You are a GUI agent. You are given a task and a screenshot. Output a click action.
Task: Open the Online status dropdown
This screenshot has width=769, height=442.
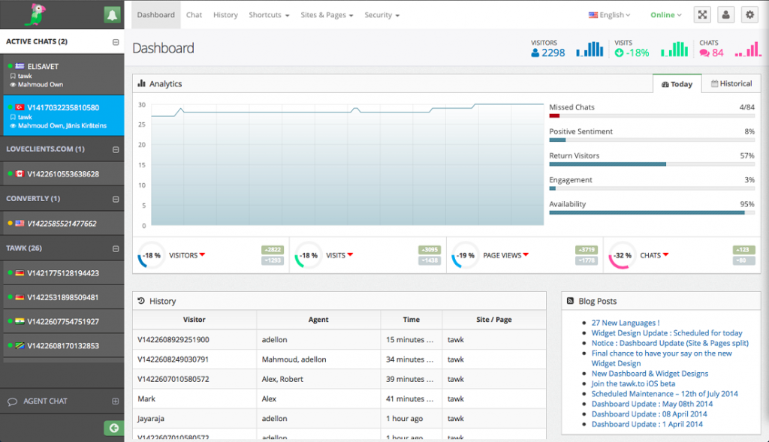(665, 14)
